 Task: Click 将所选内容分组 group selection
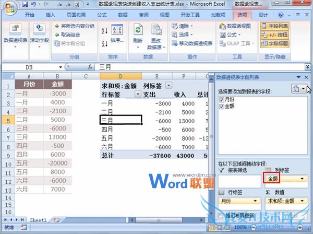[75, 26]
